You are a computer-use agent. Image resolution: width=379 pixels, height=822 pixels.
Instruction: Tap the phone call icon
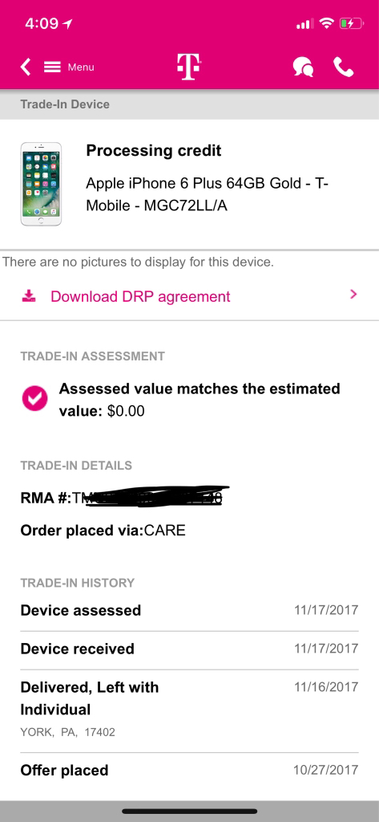(x=344, y=67)
